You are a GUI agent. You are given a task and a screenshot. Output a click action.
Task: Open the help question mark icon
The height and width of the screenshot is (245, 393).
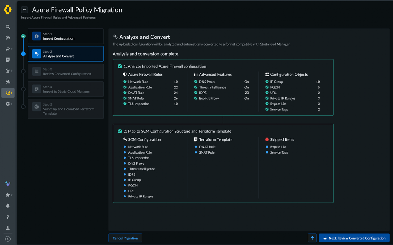point(8,217)
